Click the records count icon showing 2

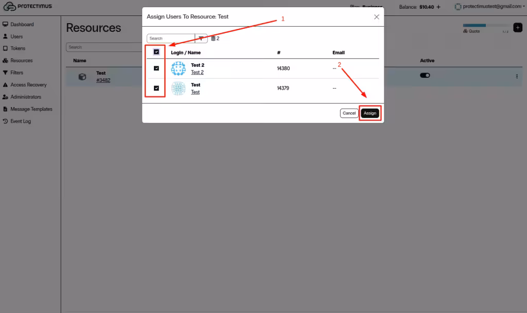tap(213, 38)
